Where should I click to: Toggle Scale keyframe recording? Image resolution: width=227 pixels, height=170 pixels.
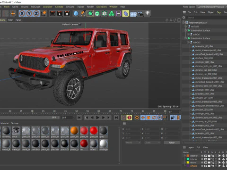tap(148, 118)
